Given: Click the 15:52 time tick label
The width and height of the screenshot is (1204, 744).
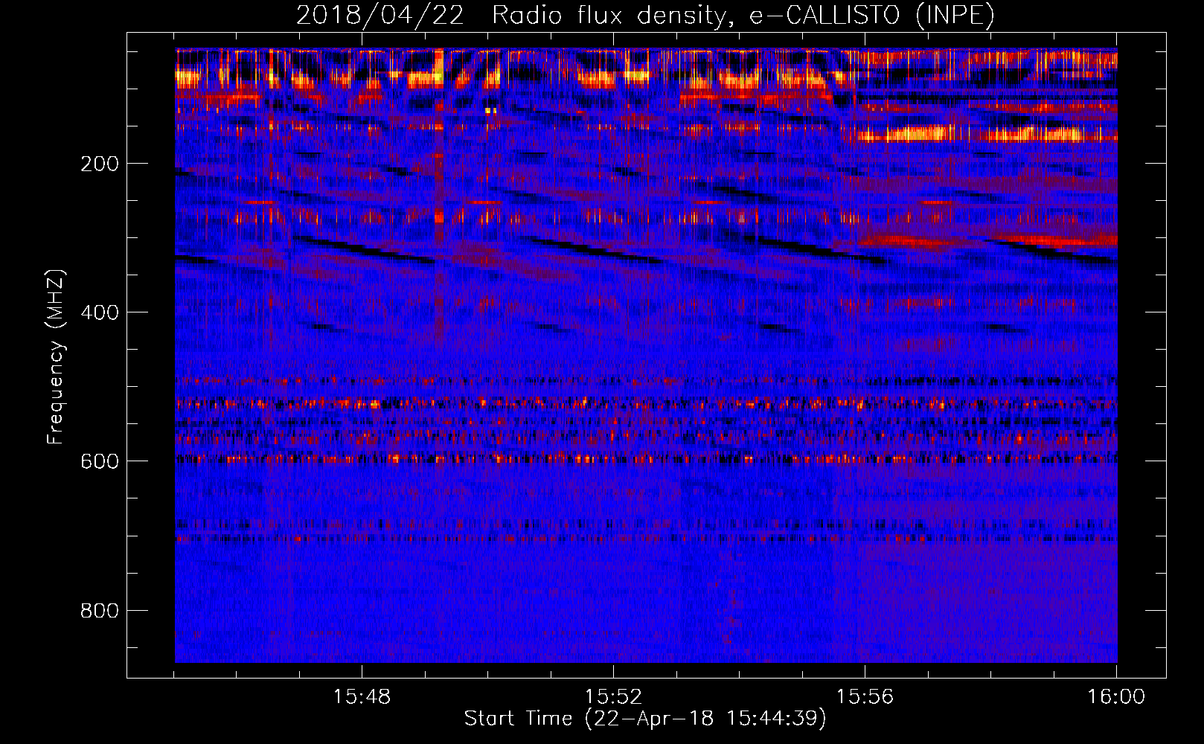Looking at the screenshot, I should [613, 696].
